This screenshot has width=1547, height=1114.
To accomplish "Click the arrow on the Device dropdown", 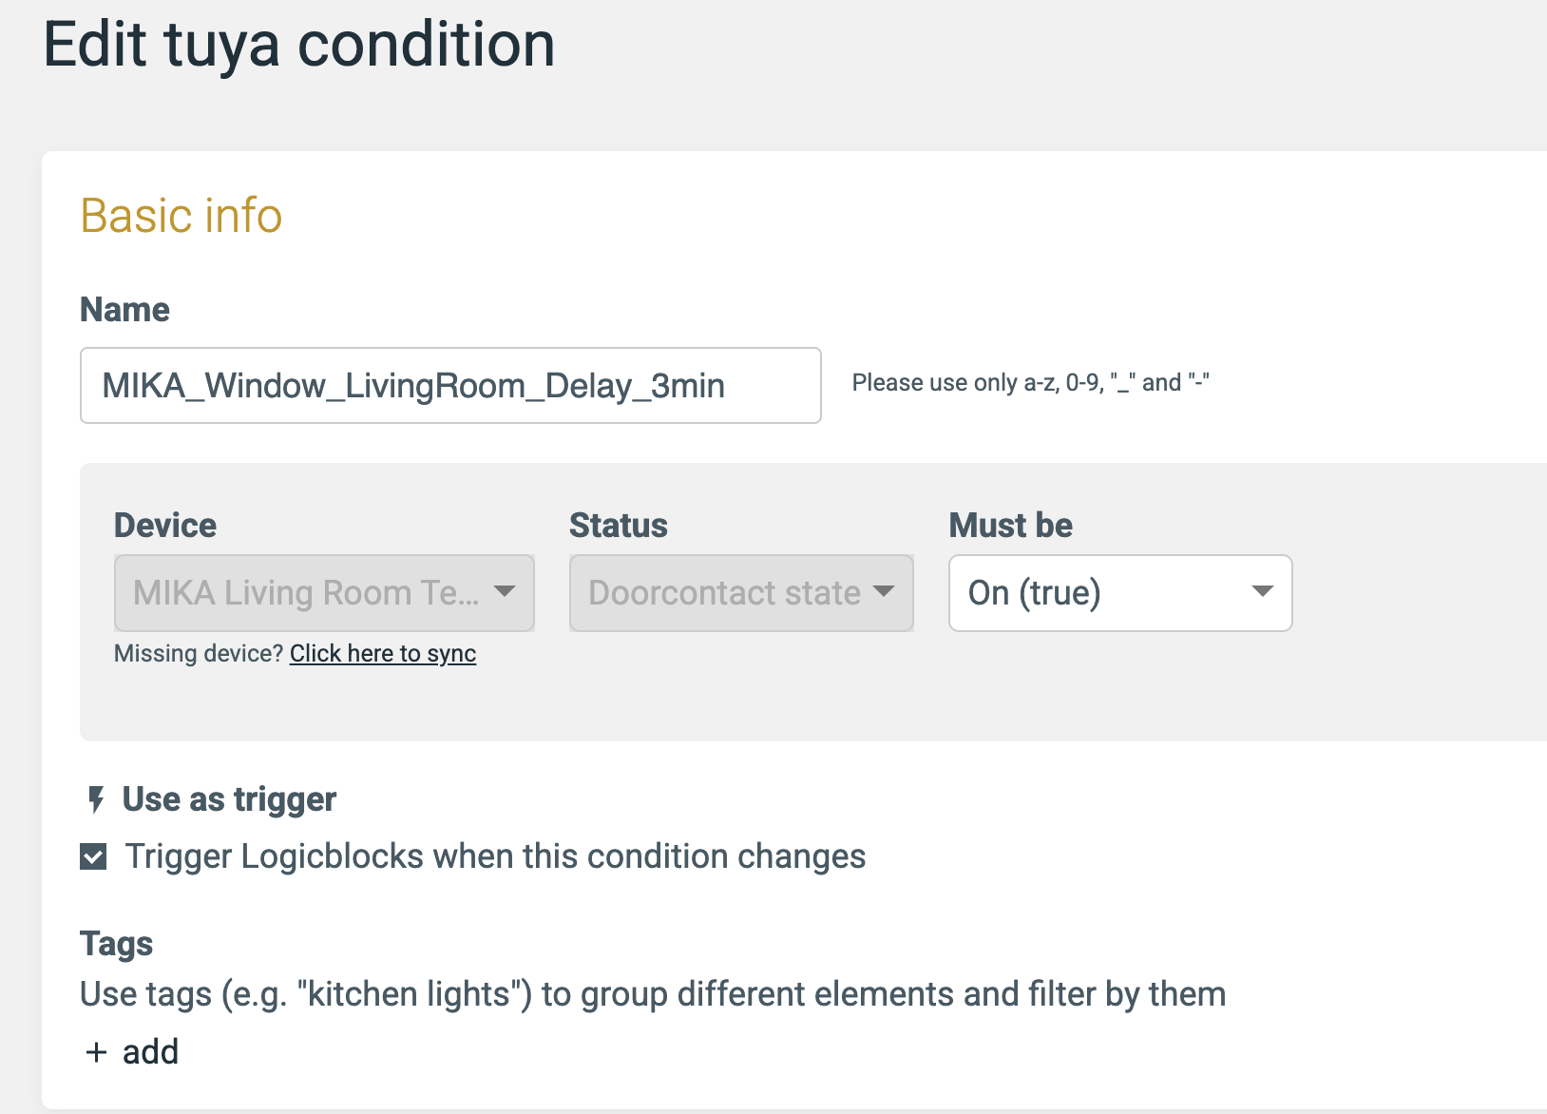I will point(505,592).
